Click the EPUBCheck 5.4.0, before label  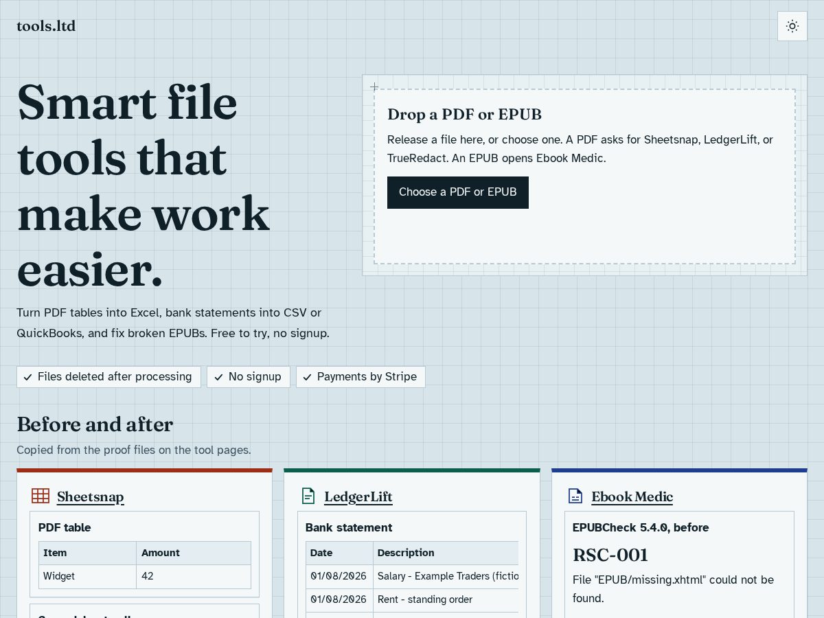click(x=641, y=528)
